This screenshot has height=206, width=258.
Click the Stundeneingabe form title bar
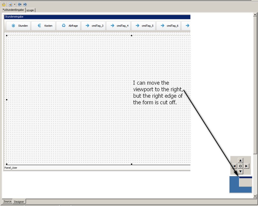click(97, 17)
